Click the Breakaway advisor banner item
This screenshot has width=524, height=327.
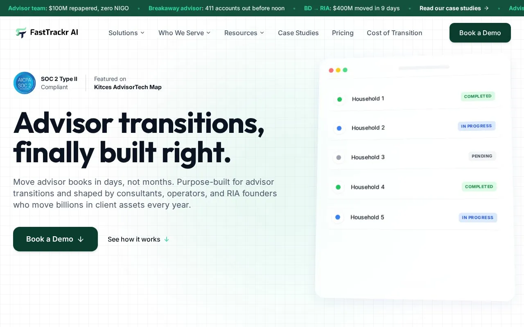click(217, 8)
